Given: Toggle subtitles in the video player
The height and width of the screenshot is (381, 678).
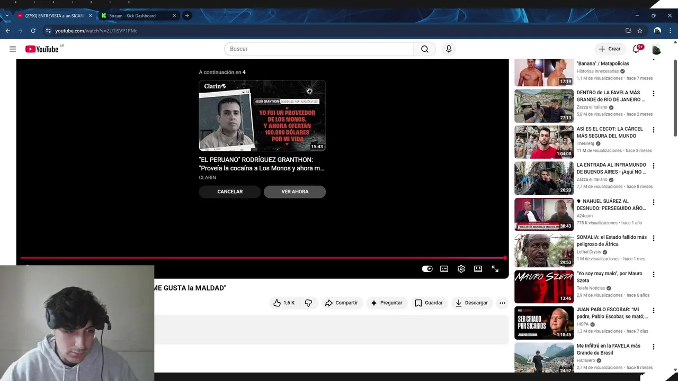Looking at the screenshot, I should tap(444, 269).
